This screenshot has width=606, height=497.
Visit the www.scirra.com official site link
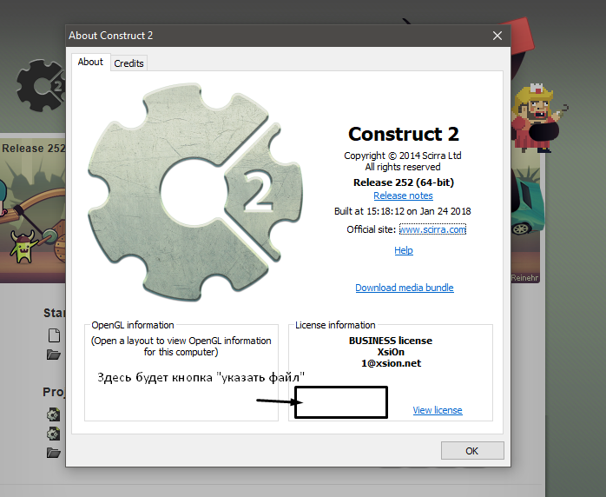pyautogui.click(x=432, y=229)
